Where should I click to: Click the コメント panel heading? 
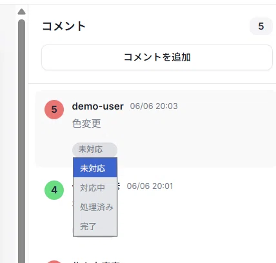click(64, 26)
